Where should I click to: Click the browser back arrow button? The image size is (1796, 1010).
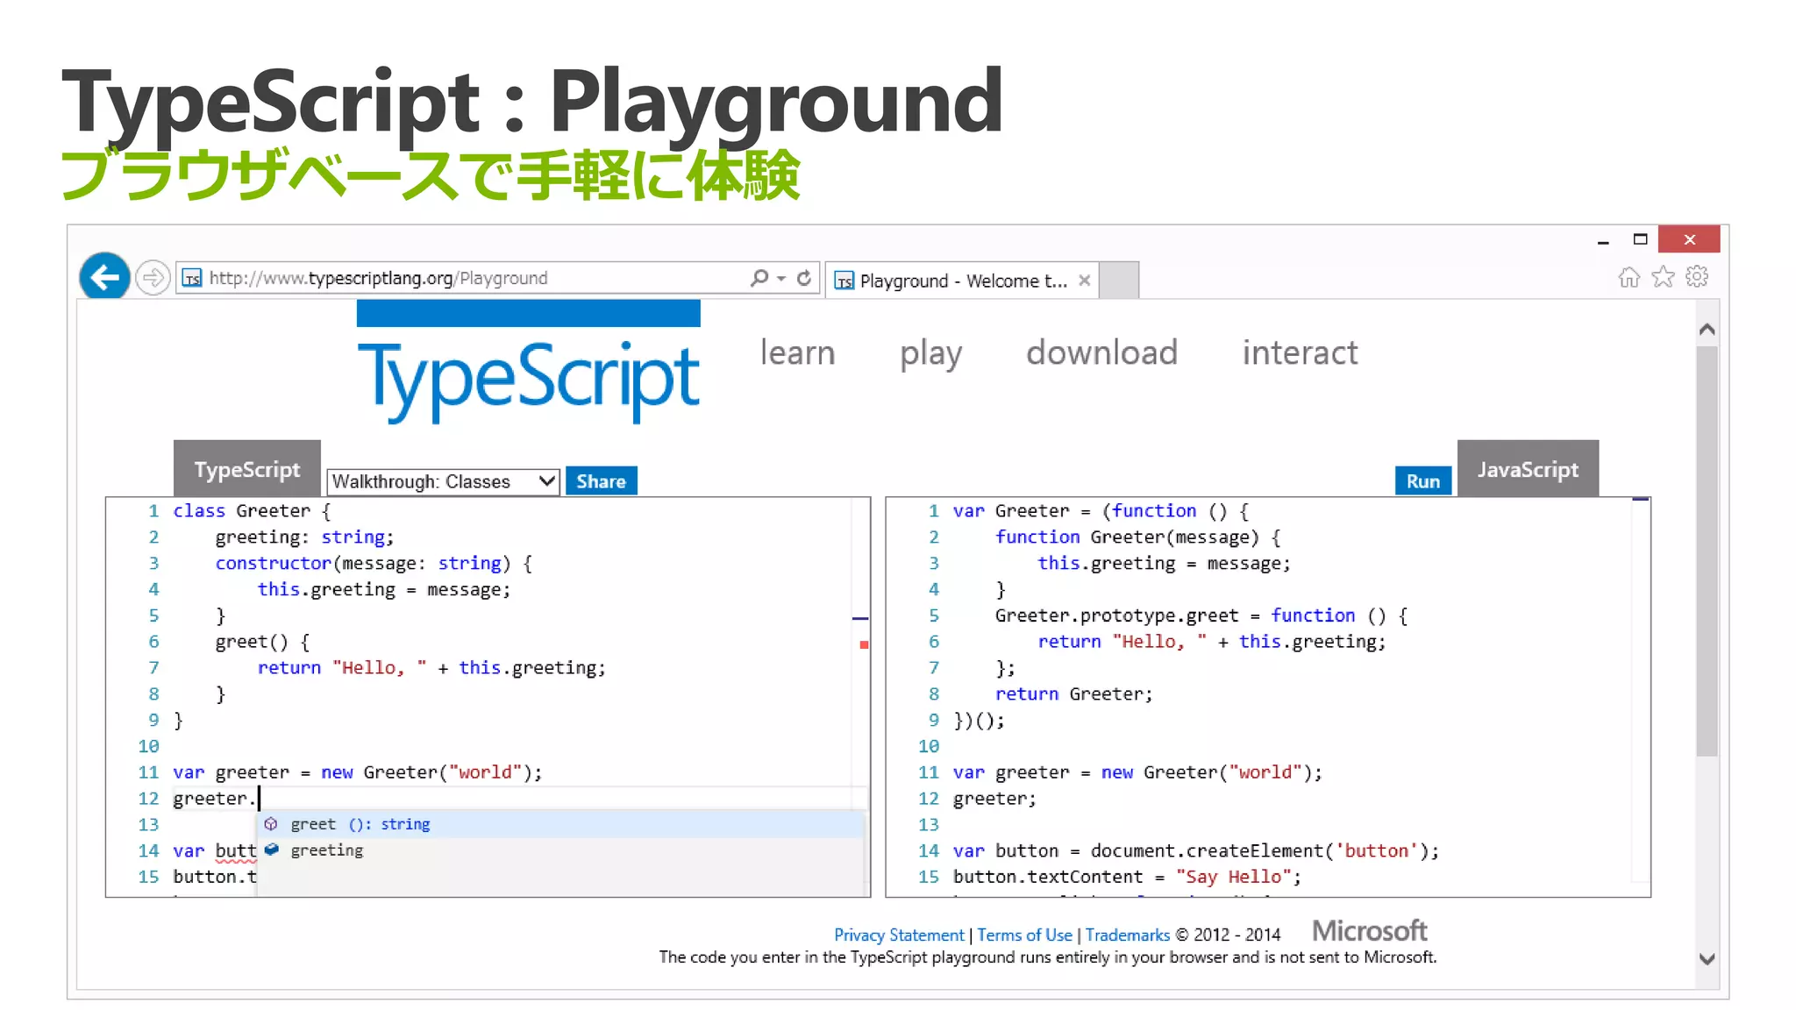(104, 278)
